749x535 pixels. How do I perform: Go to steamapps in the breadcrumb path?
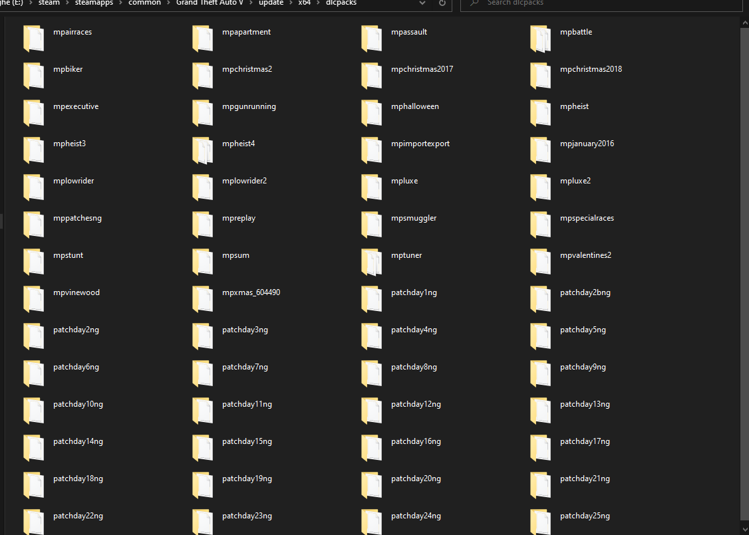pos(94,3)
